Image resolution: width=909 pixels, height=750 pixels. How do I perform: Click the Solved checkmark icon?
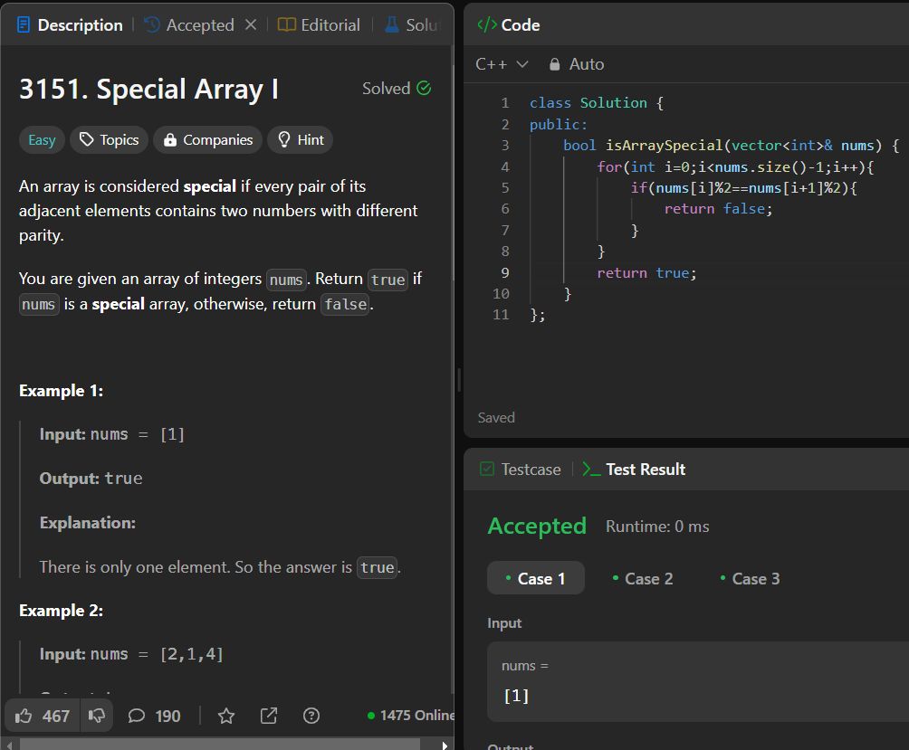pyautogui.click(x=424, y=88)
